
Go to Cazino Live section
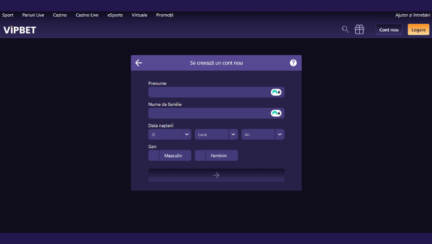coord(87,15)
